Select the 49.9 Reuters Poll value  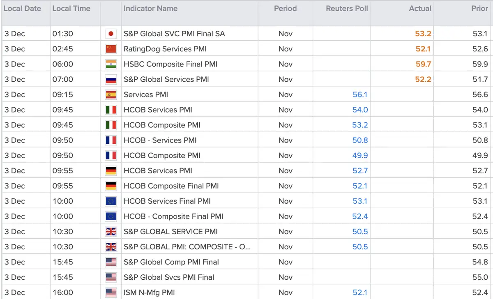(360, 155)
